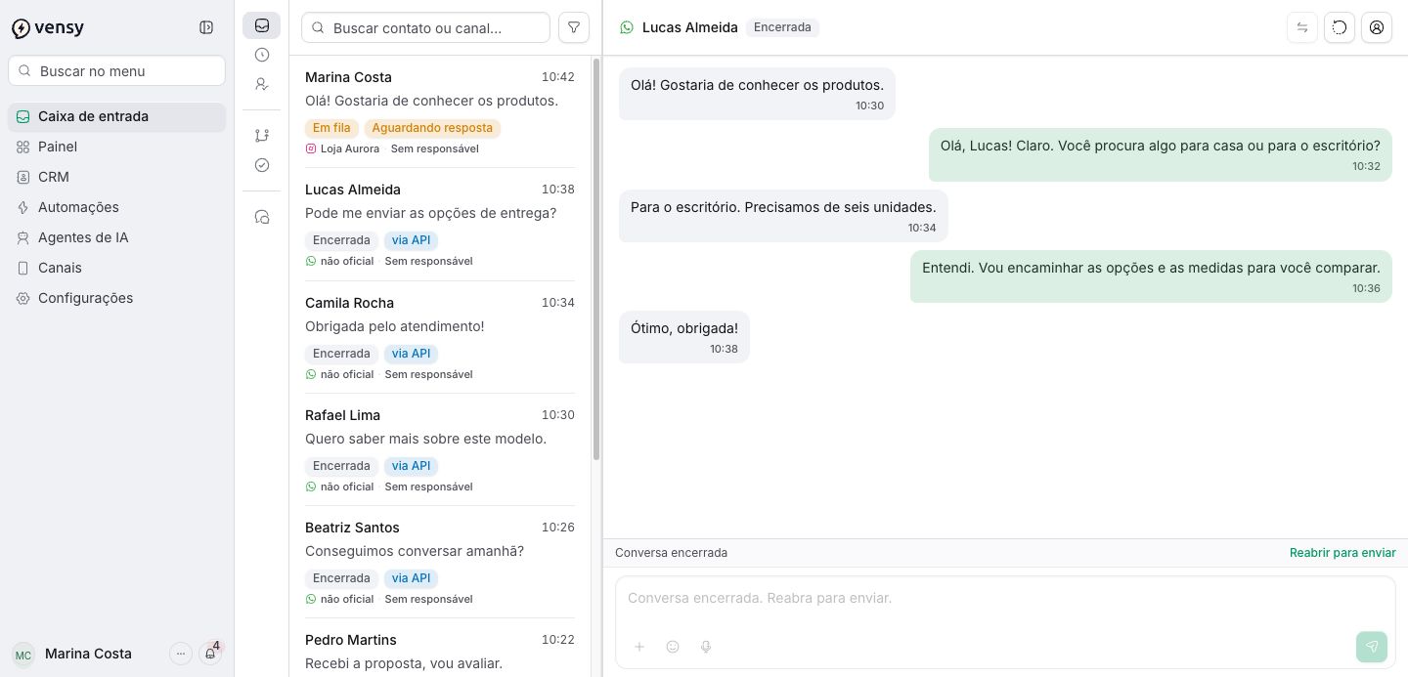
Task: Click the Lucas Almeida name in chat header
Action: click(x=690, y=27)
